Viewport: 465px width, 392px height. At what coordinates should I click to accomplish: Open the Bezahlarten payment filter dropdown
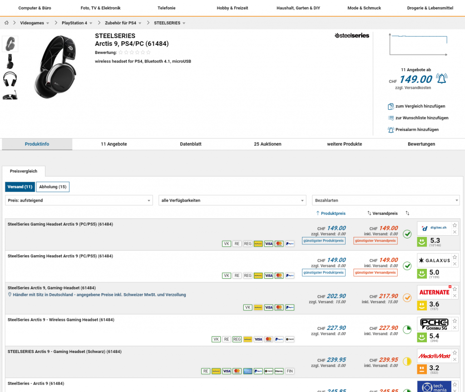(x=386, y=200)
